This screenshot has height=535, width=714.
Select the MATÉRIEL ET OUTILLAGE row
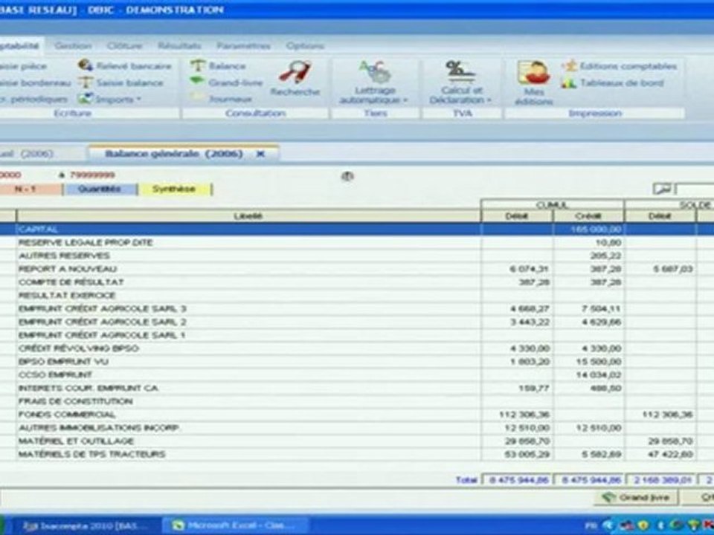point(357,441)
